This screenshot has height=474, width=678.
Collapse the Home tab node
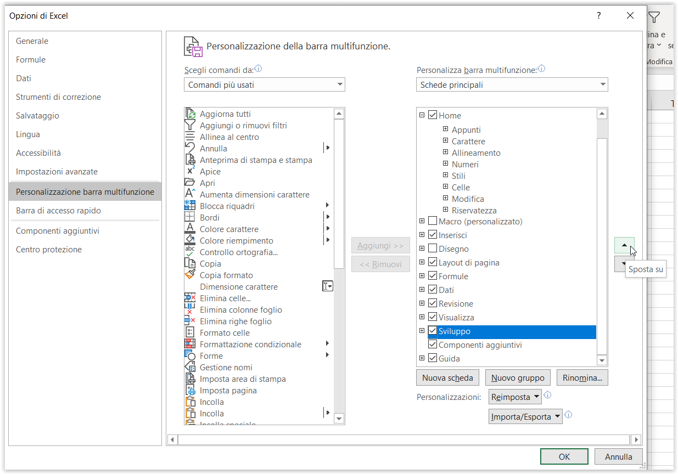422,115
